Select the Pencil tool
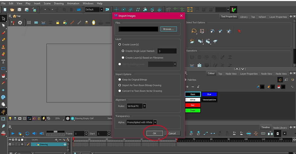This screenshot has width=296, height=154. [x=3, y=40]
